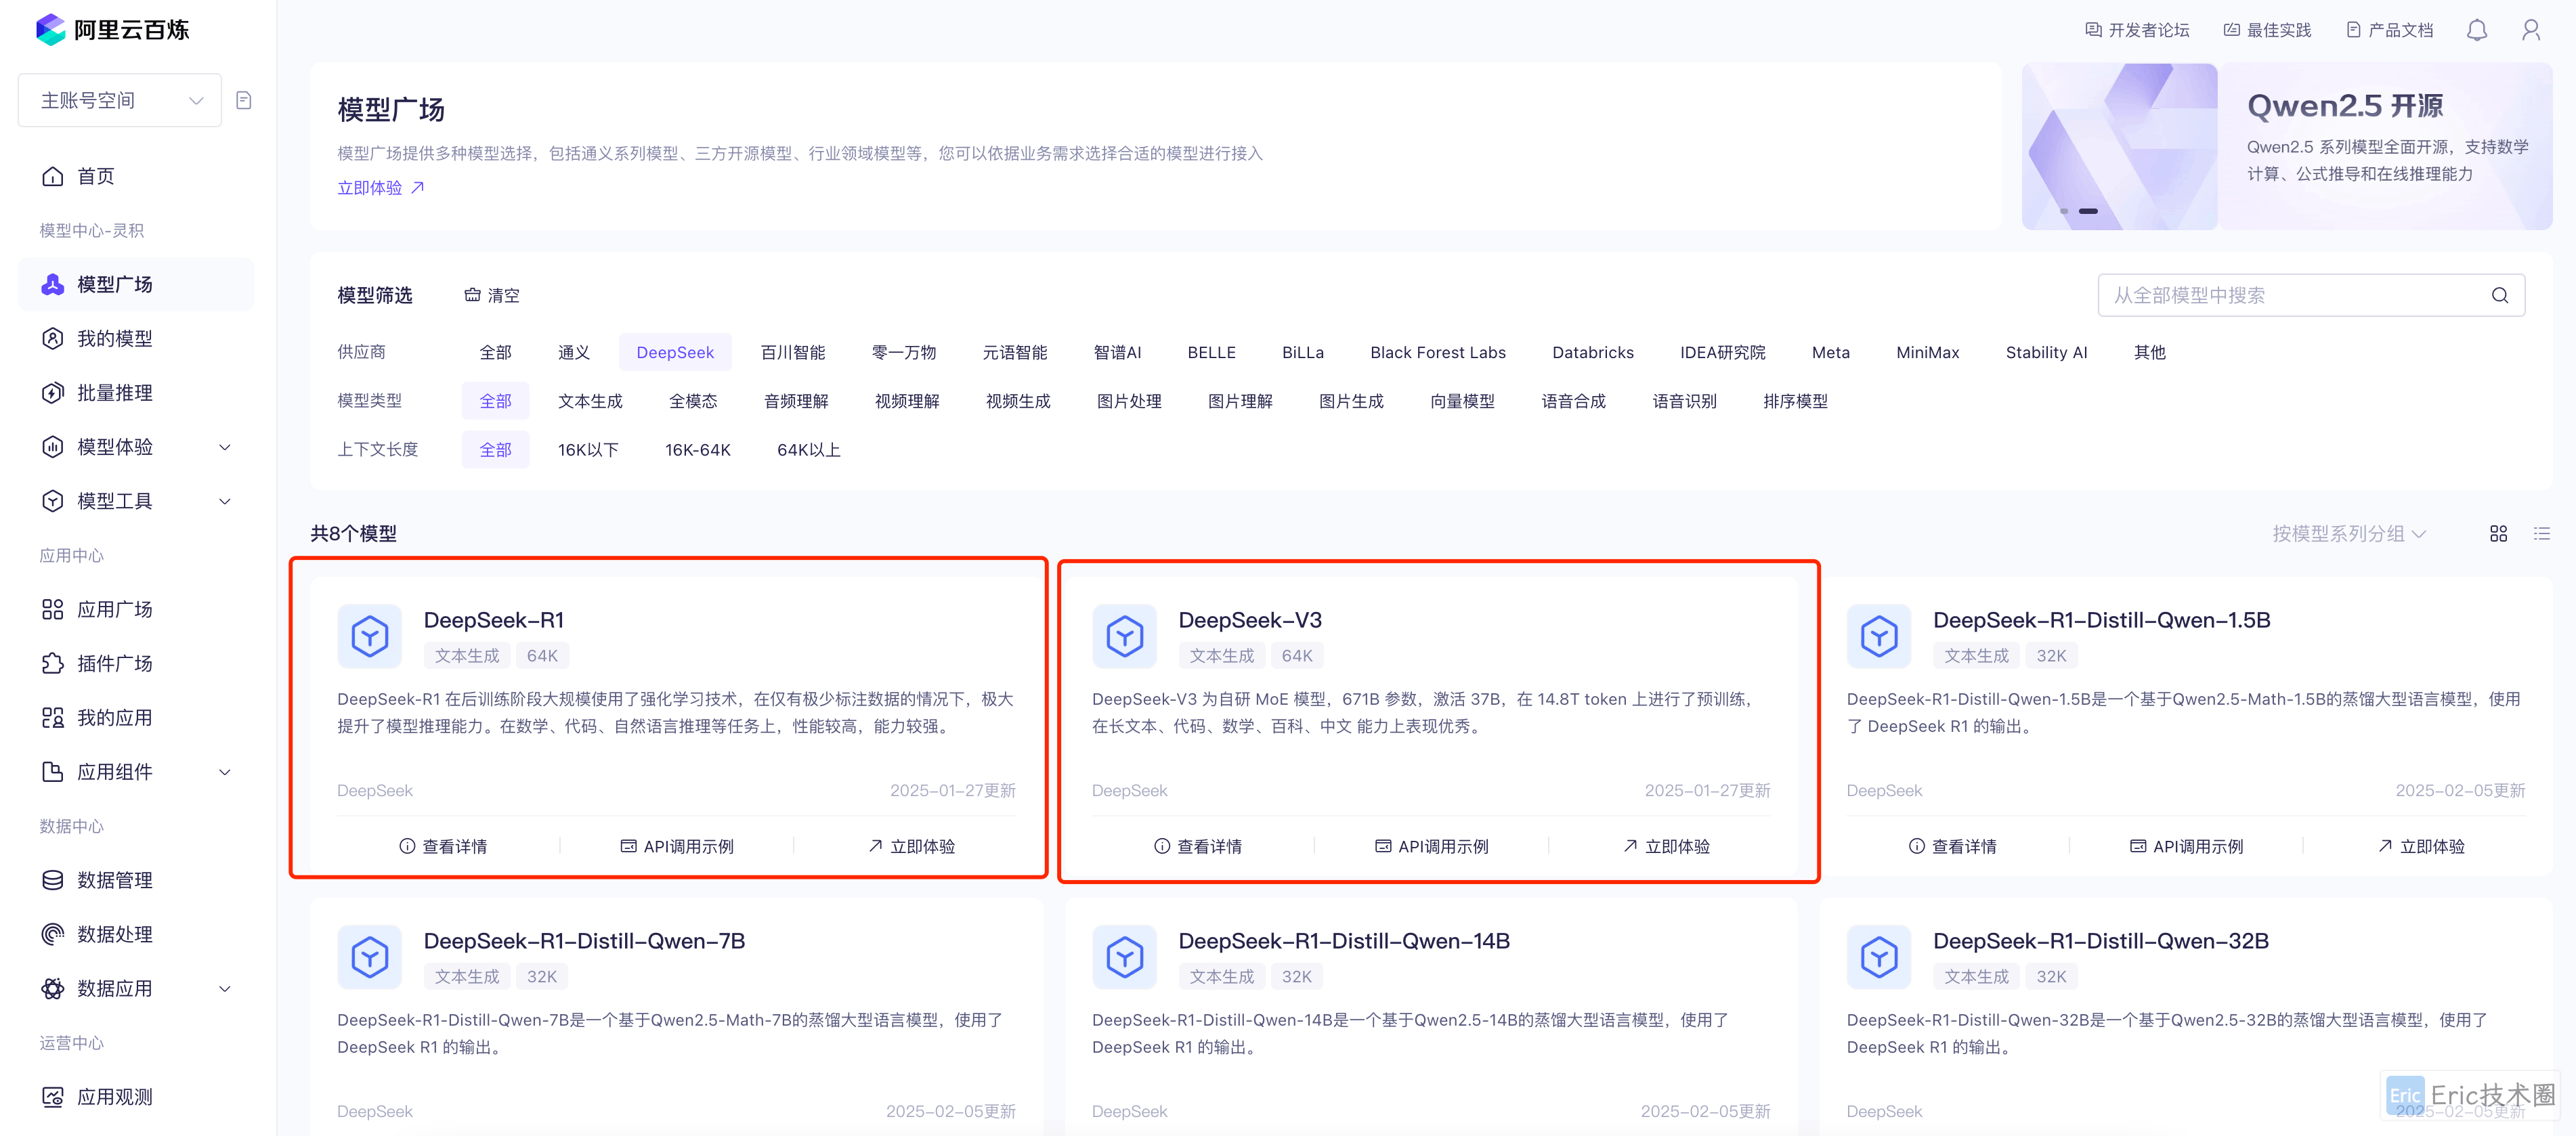Open API调用示例 for DeepSeek-R1

point(677,846)
